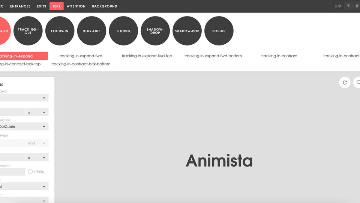Click the favorites heart counter in header
This screenshot has height=203, width=360.
coord(338,6)
